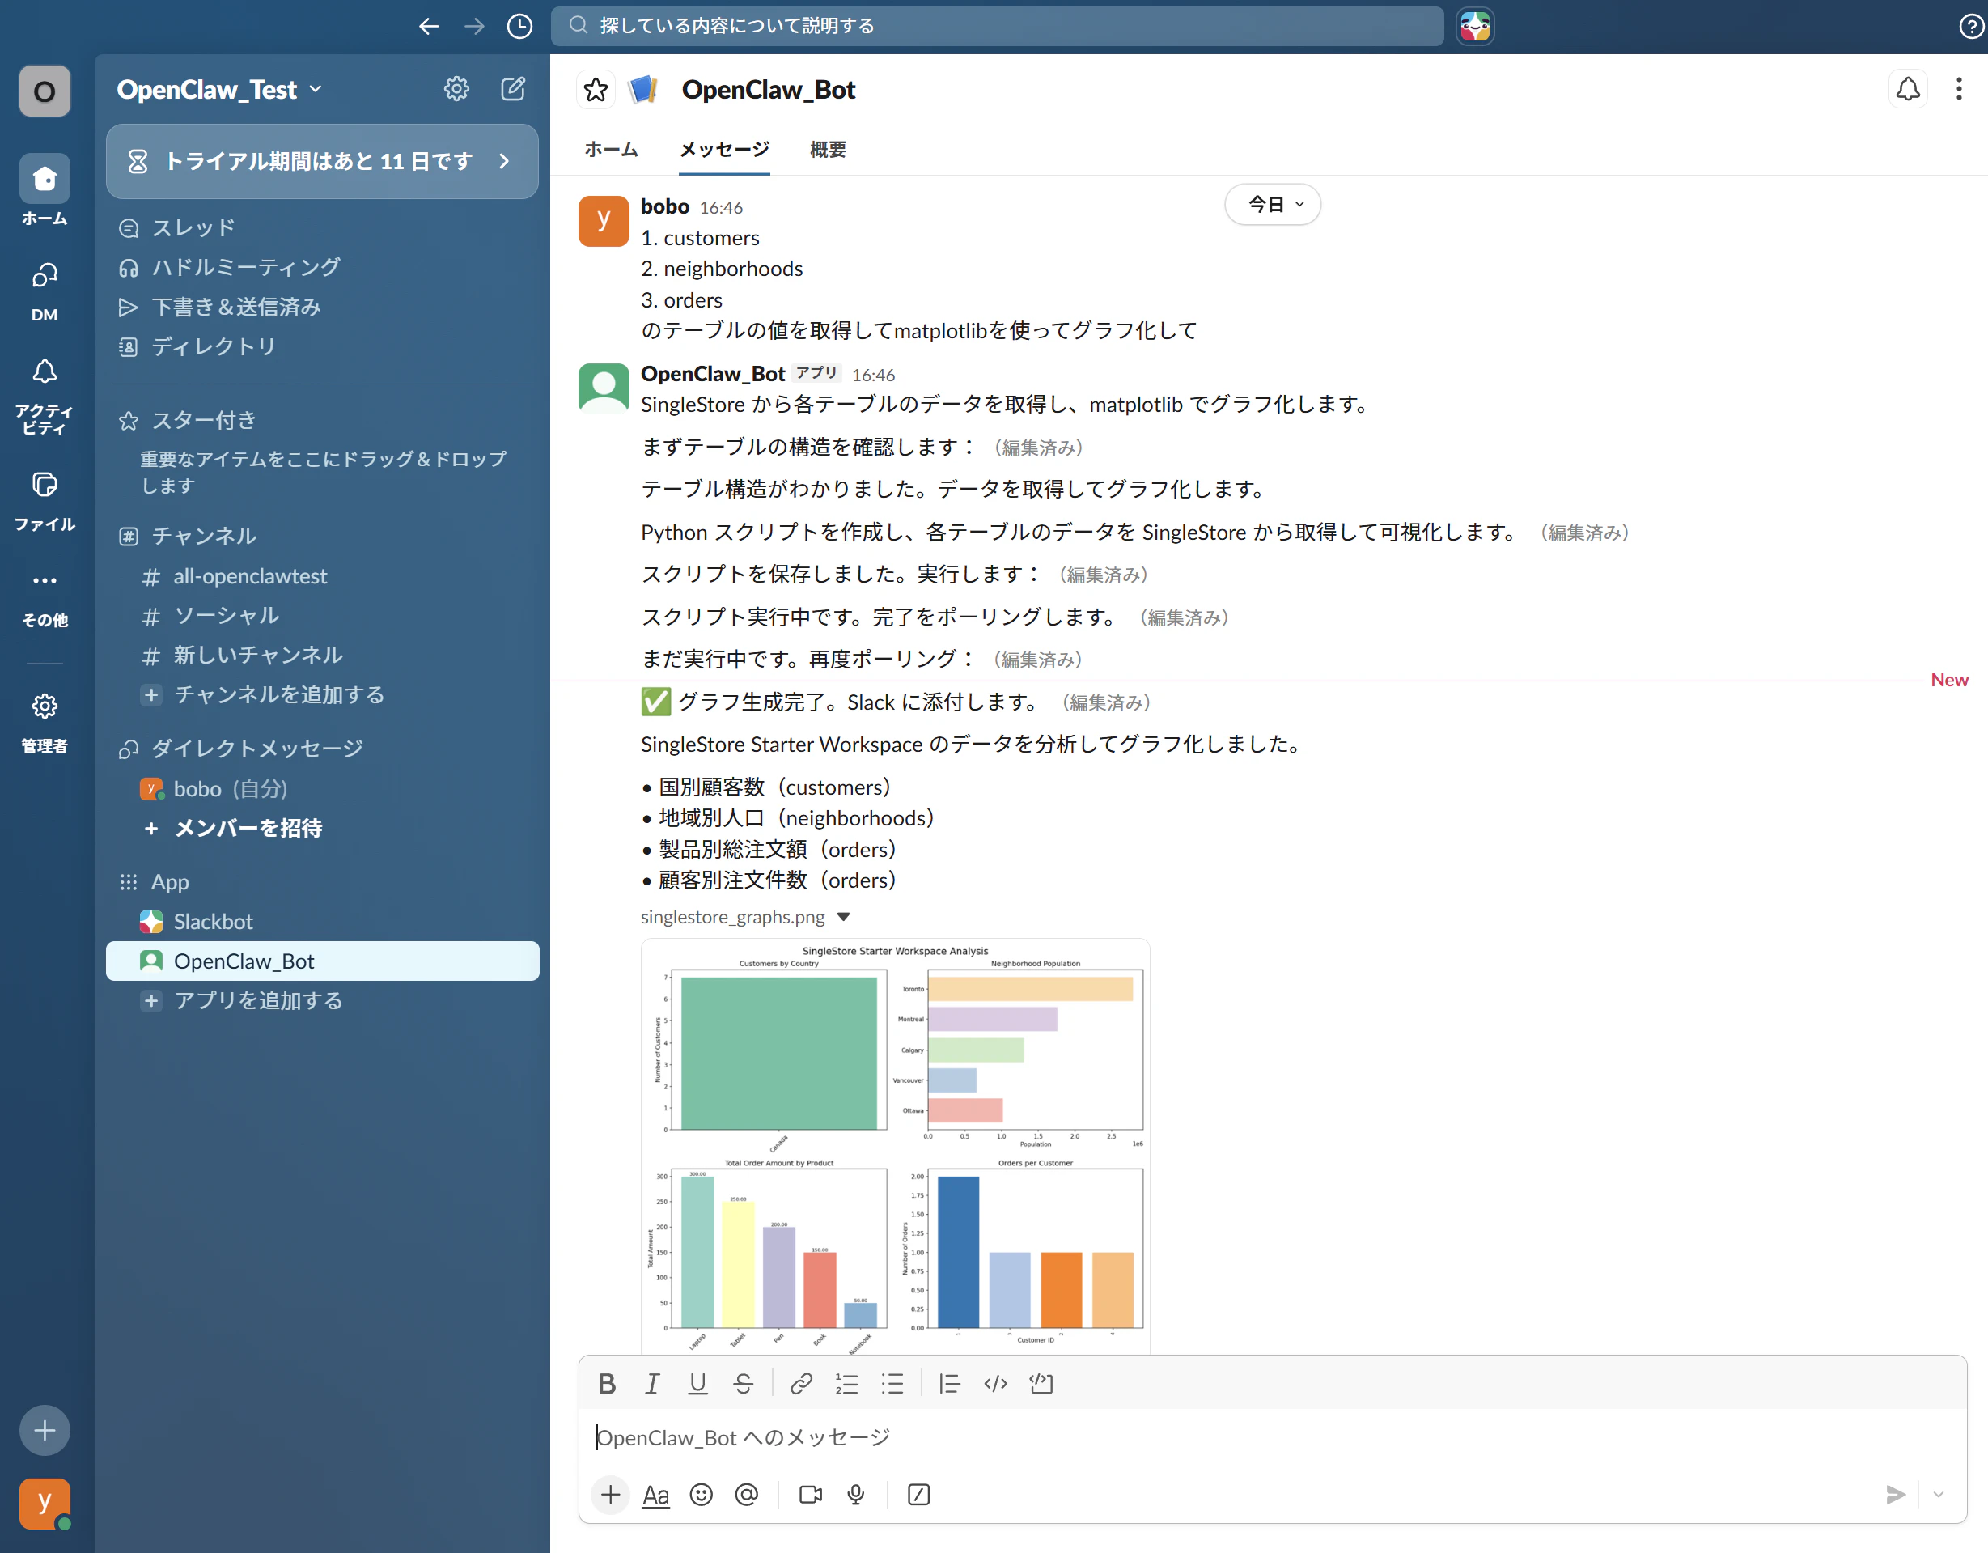
Task: Open bobo (自分) direct message
Action: pos(322,788)
